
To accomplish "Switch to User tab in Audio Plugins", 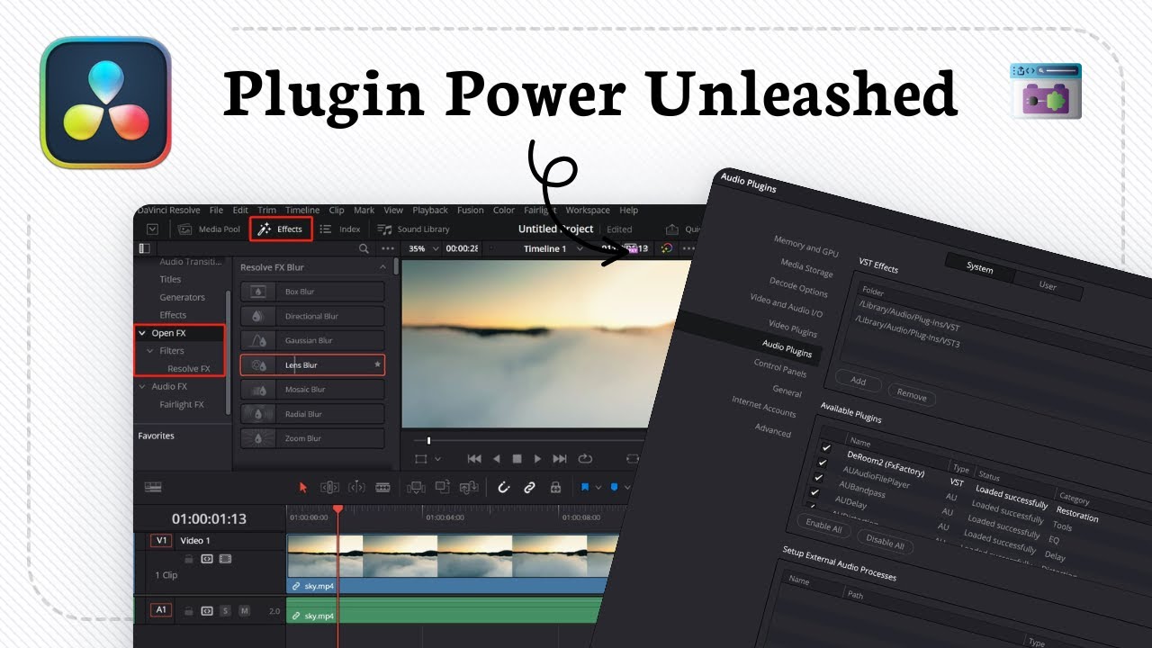I will [x=1048, y=286].
